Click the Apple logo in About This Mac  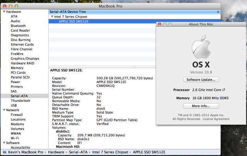(201, 47)
